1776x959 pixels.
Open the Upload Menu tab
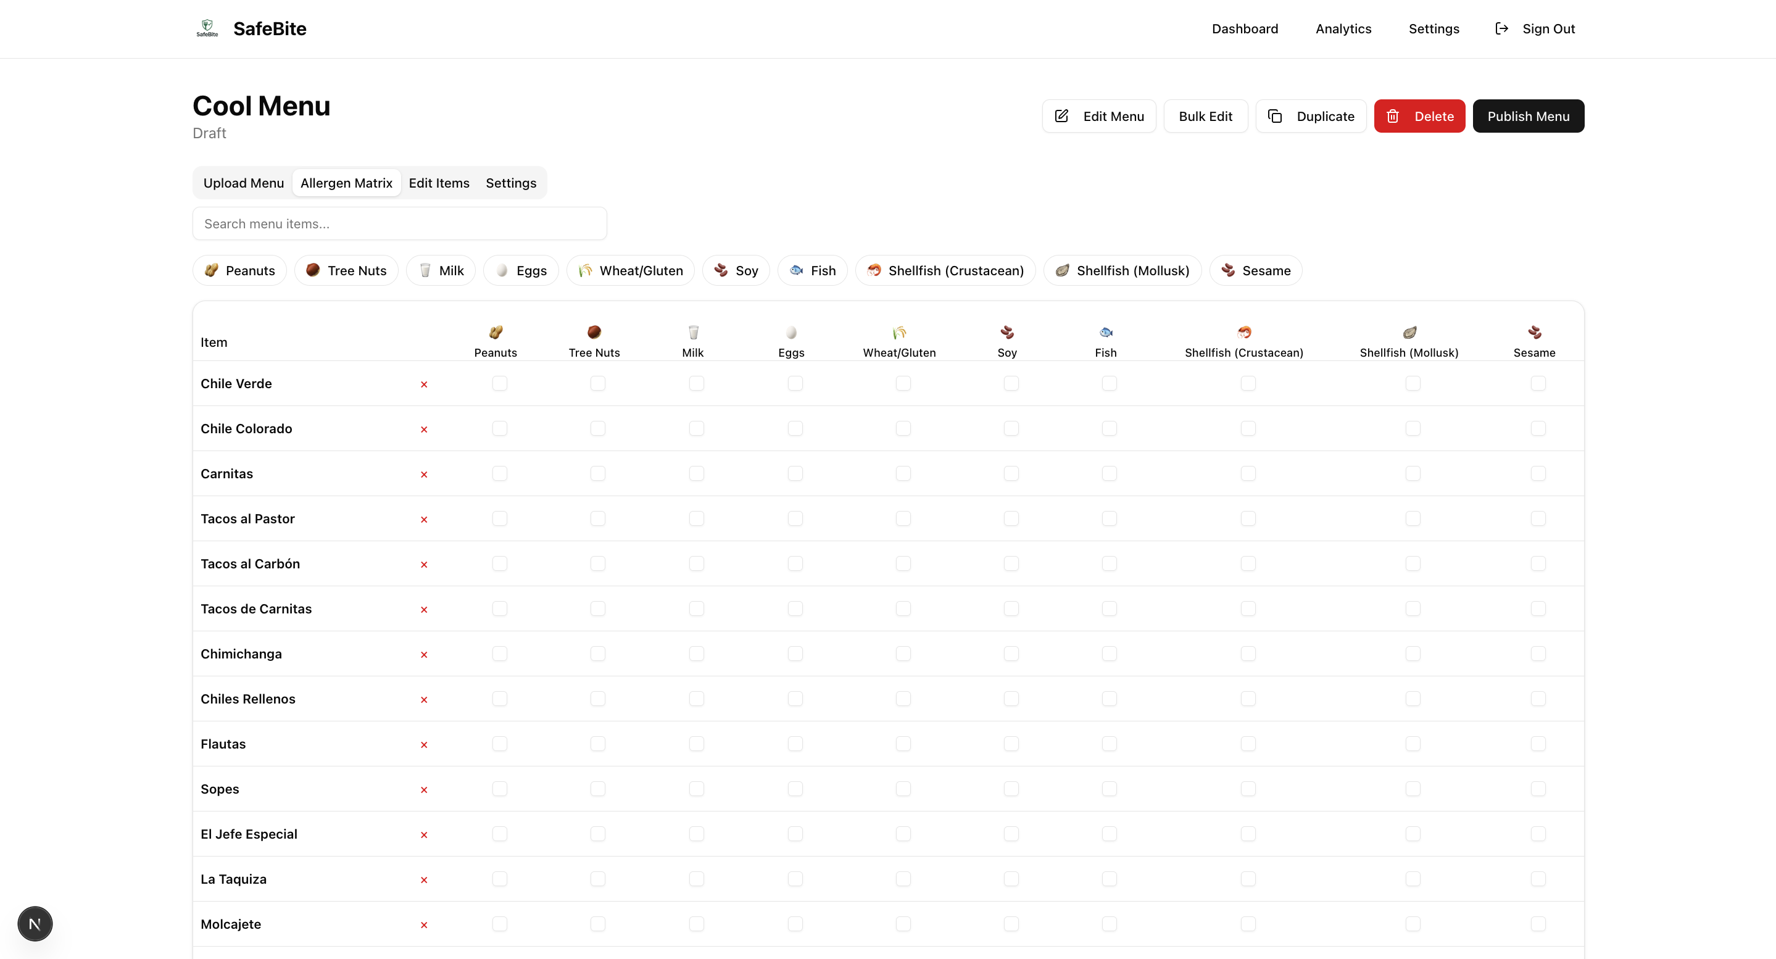(x=243, y=183)
